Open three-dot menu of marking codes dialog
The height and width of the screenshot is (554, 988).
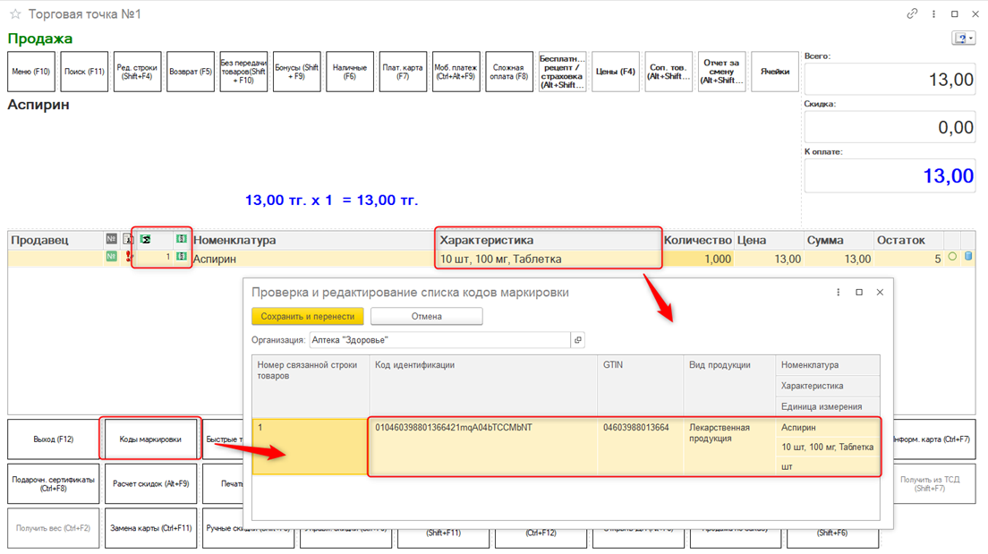(839, 292)
